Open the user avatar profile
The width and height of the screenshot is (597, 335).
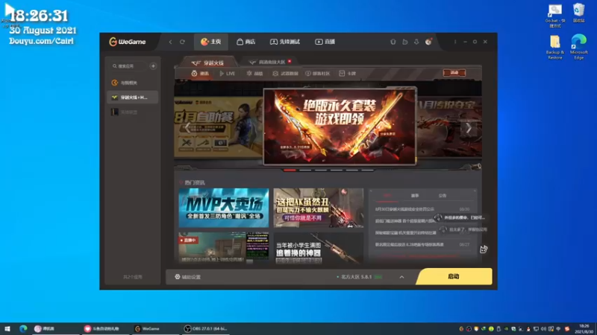(428, 42)
